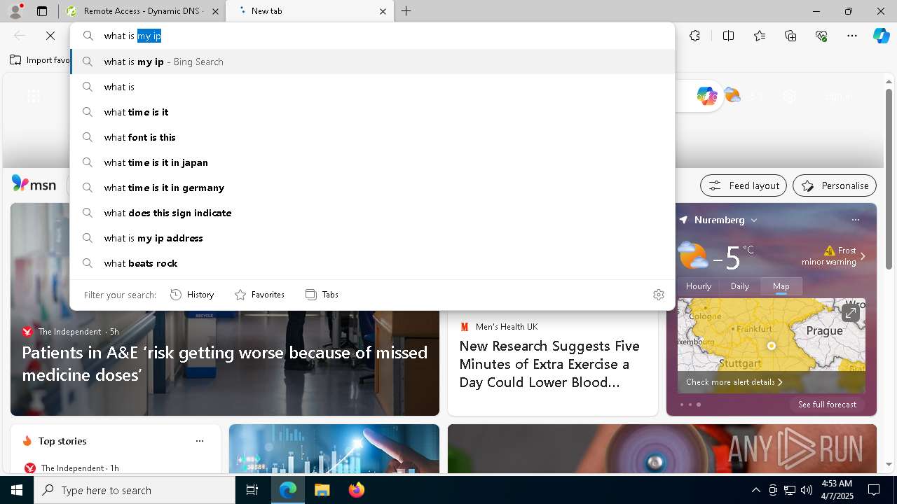The width and height of the screenshot is (897, 504).
Task: Open the Import favorites bookmark
Action: pos(39,60)
